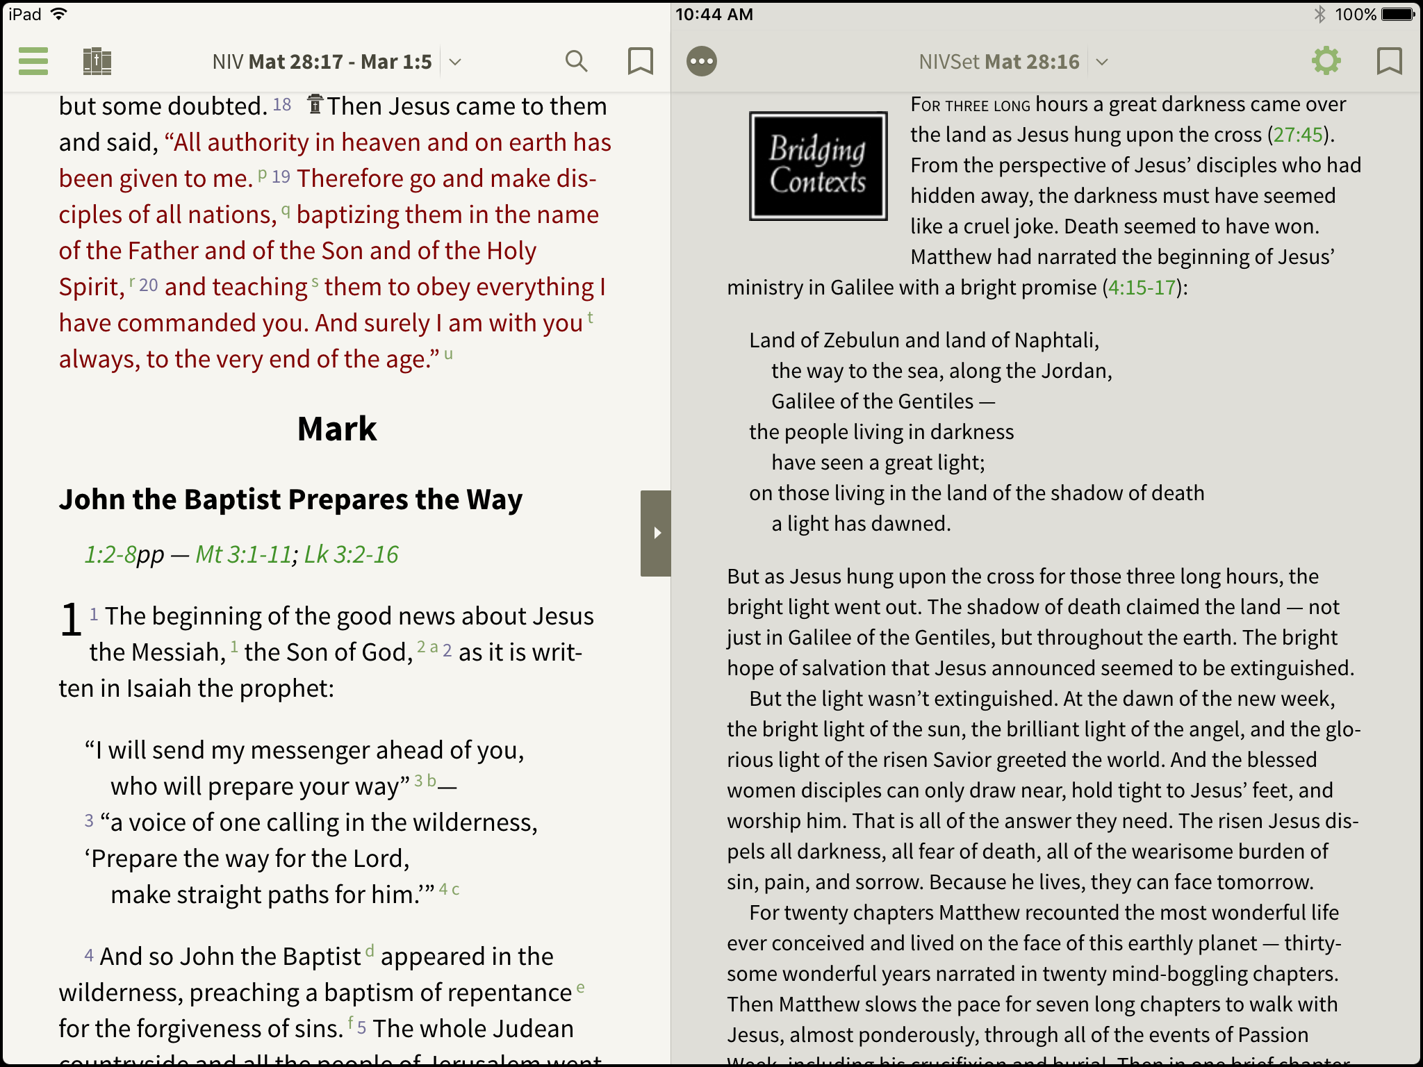Tap the Bluetooth status icon
This screenshot has height=1067, width=1423.
pos(1319,14)
